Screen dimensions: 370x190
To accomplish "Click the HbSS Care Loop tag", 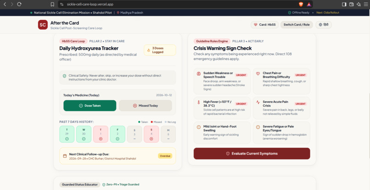I will coord(73,41).
